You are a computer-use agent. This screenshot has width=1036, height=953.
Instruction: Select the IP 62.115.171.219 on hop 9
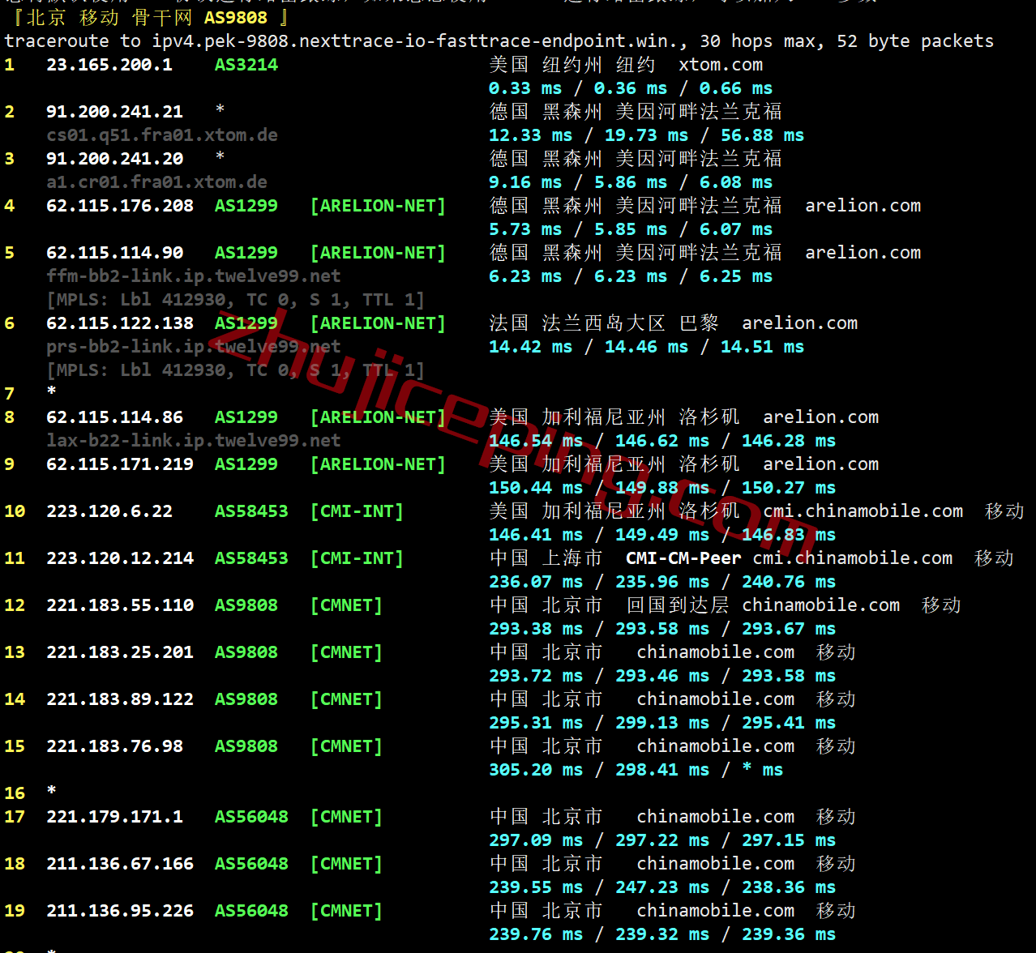[x=120, y=464]
